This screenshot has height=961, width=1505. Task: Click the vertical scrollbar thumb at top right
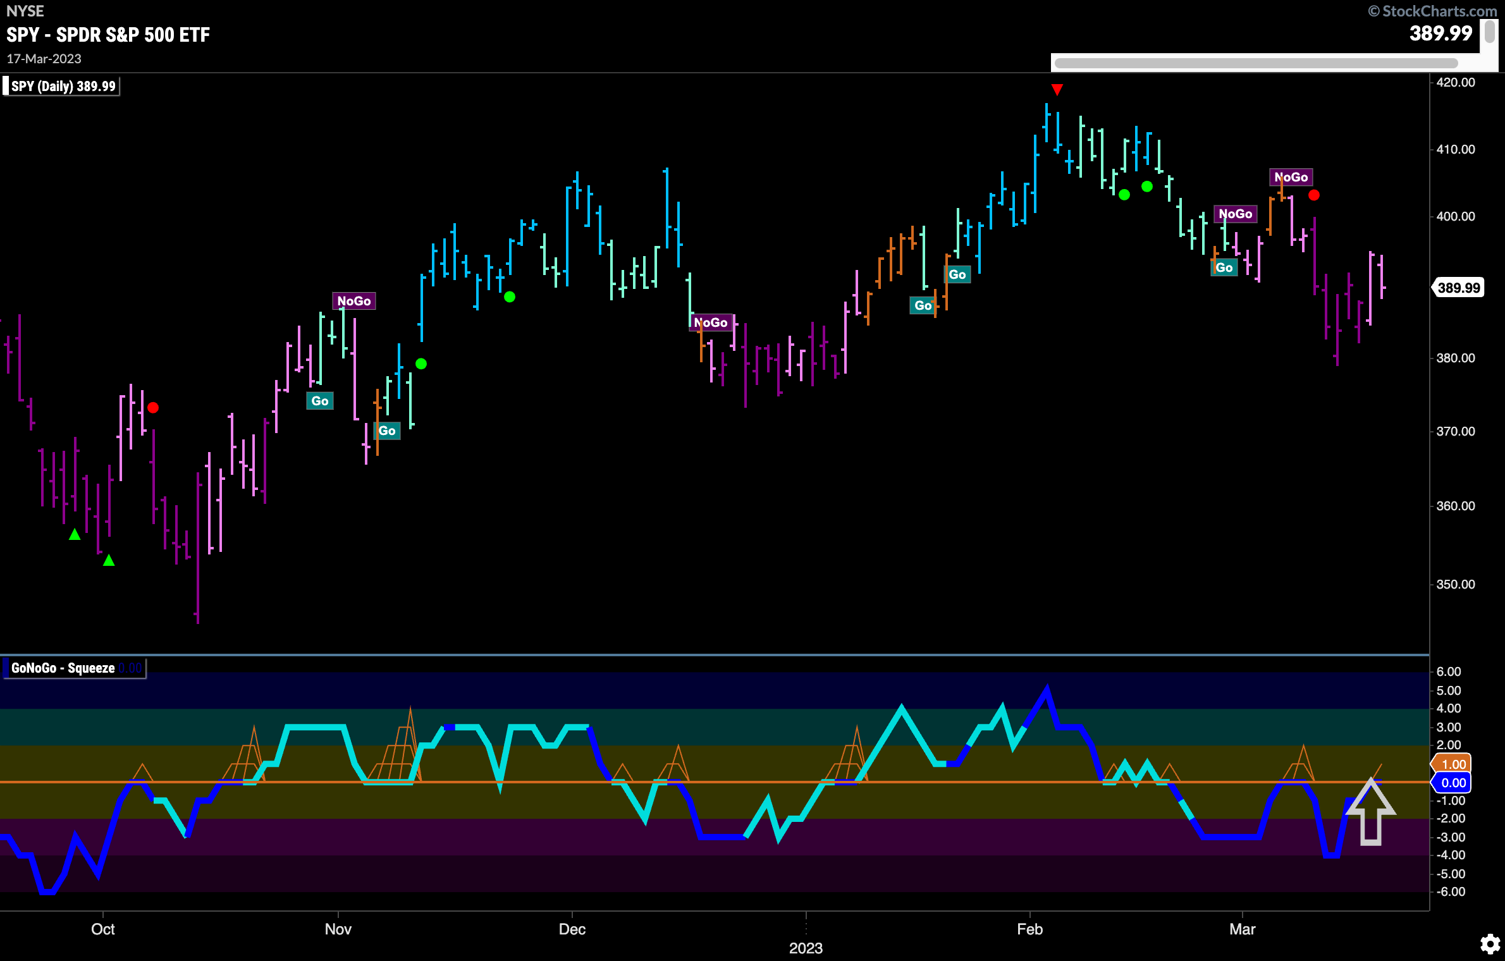pos(1490,32)
